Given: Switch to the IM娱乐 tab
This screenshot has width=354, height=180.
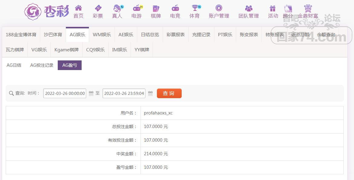Looking at the screenshot, I should (119, 50).
